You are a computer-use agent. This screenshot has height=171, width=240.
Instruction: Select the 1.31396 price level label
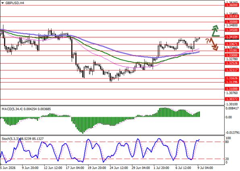(x=232, y=82)
